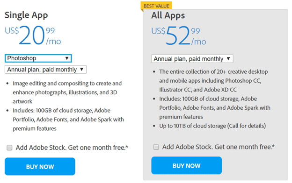Image resolution: width=292 pixels, height=183 pixels.
Task: Click All Apps' Add Adobe Stock label text
Action: coord(219,147)
